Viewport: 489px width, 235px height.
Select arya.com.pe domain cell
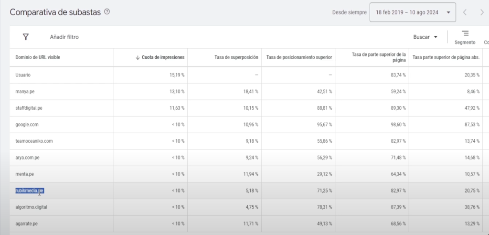point(27,158)
